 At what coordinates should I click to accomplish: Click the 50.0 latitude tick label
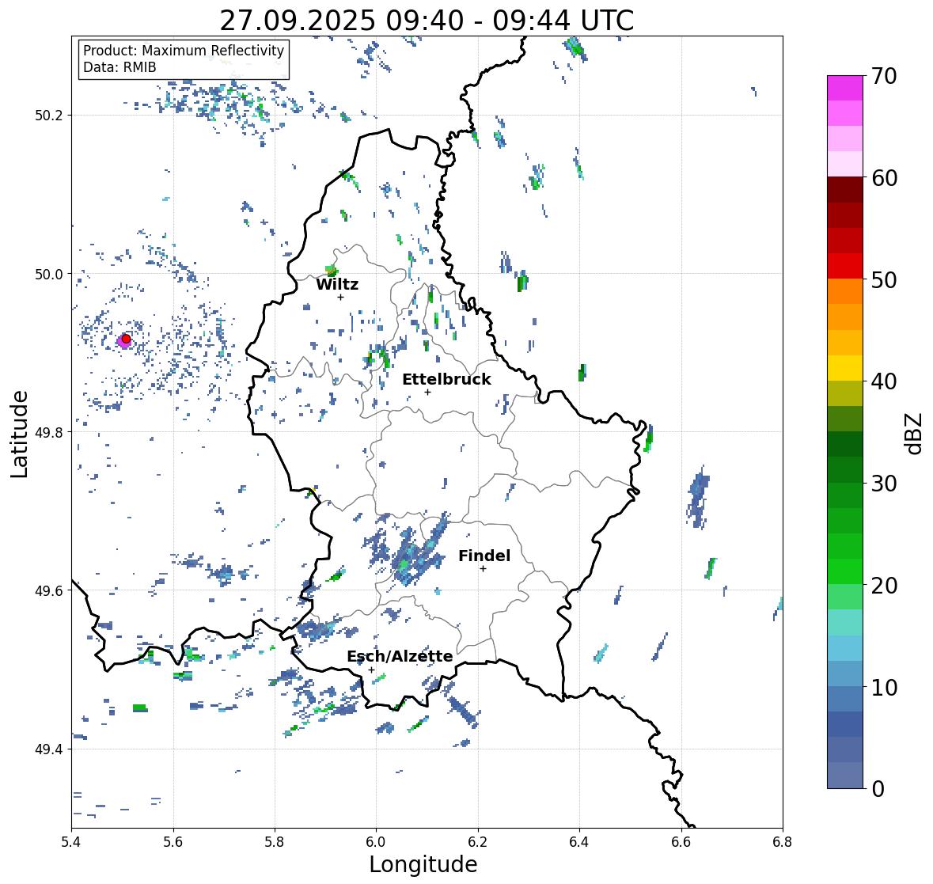click(x=49, y=274)
